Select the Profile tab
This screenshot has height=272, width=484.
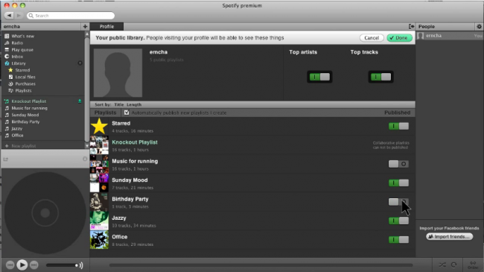tap(106, 27)
